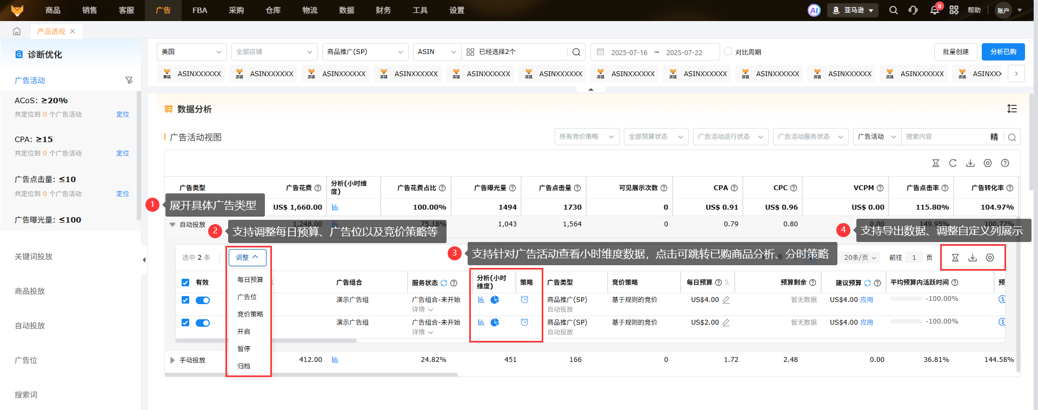Viewport: 1038px width, 410px height.
Task: Open hourly analysis chart icon for first campaign row
Action: (481, 300)
